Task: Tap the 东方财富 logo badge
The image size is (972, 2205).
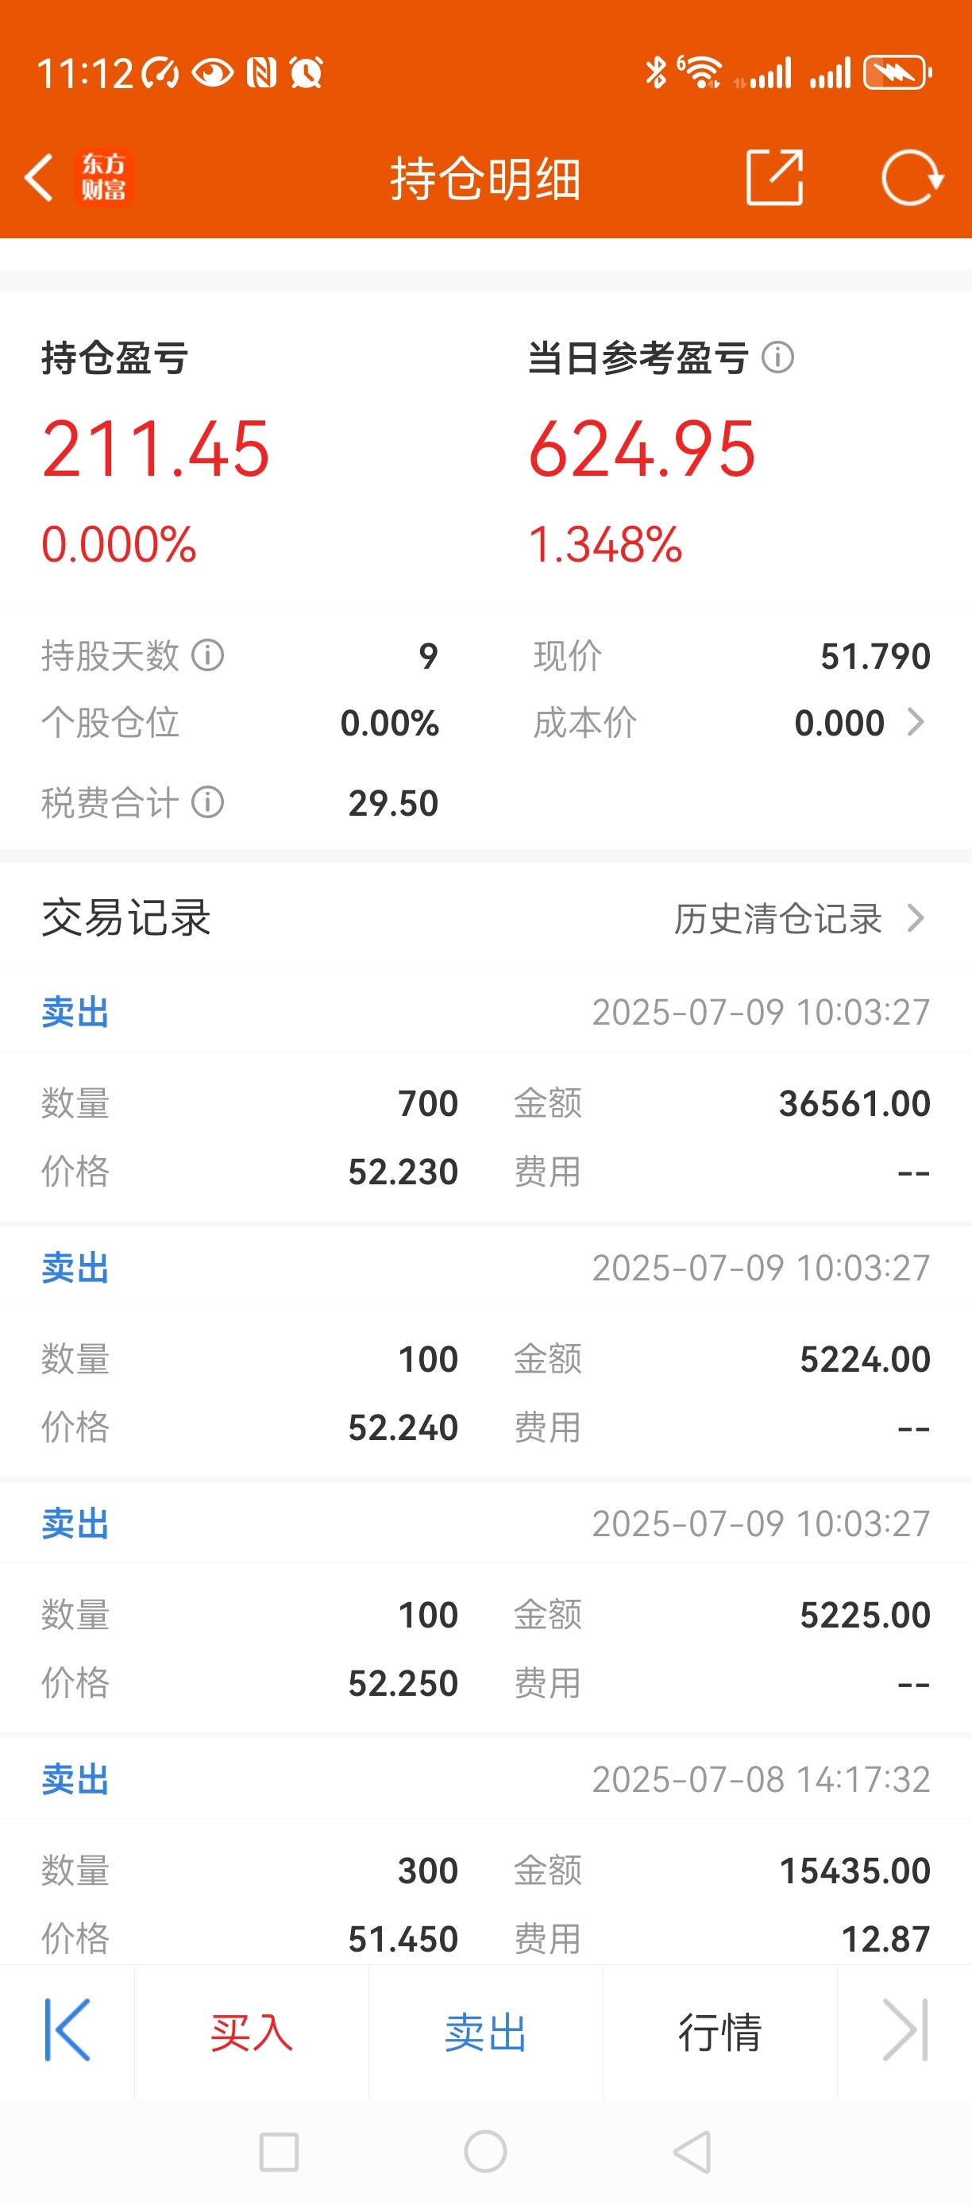Action: [103, 177]
